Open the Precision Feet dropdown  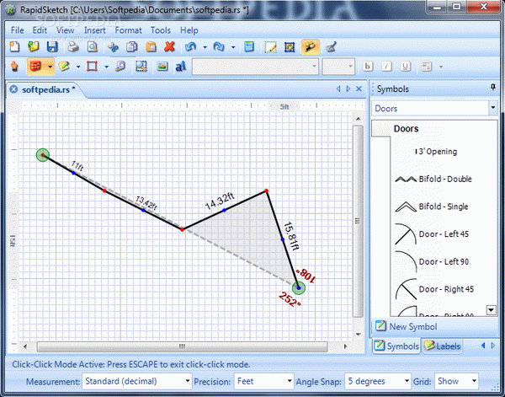pos(263,382)
